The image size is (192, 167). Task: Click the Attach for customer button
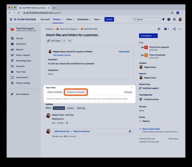click(x=76, y=92)
